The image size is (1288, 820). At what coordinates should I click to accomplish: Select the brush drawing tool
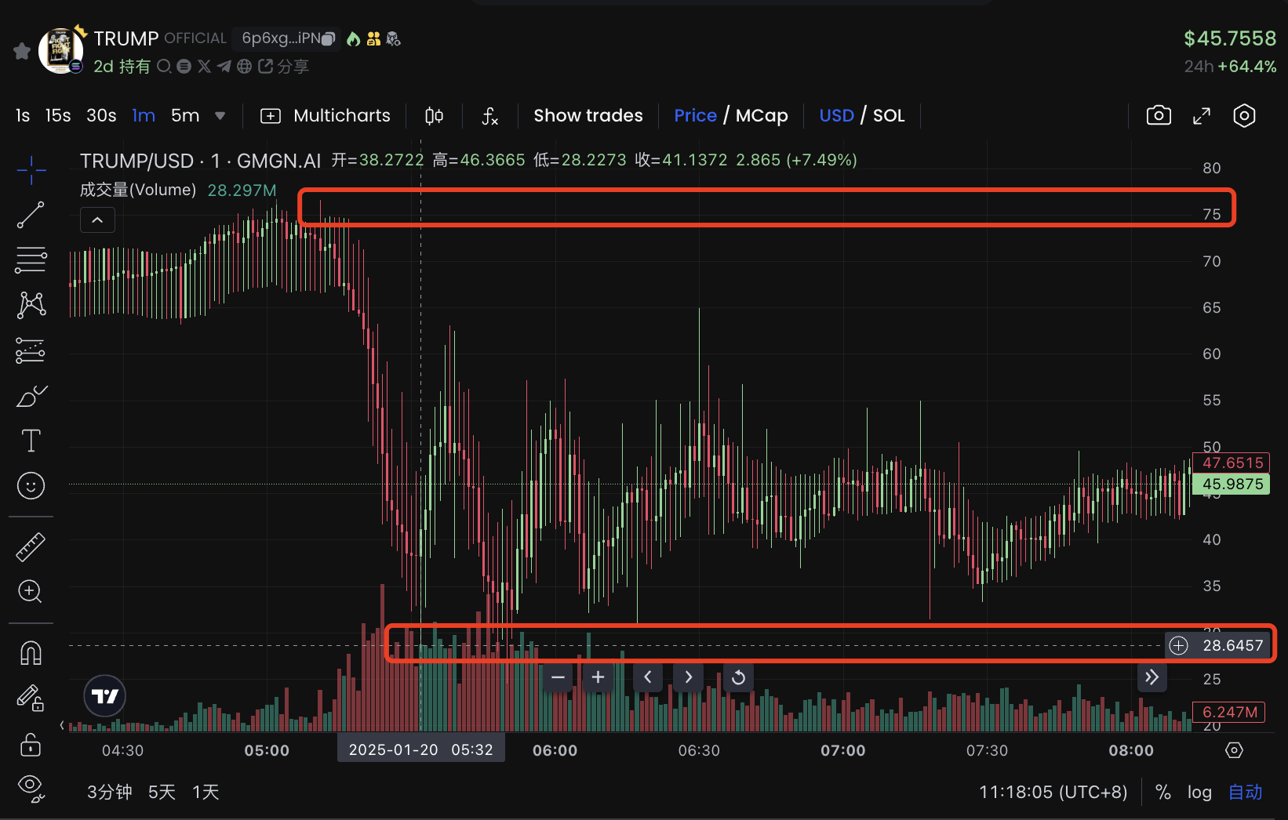(31, 397)
